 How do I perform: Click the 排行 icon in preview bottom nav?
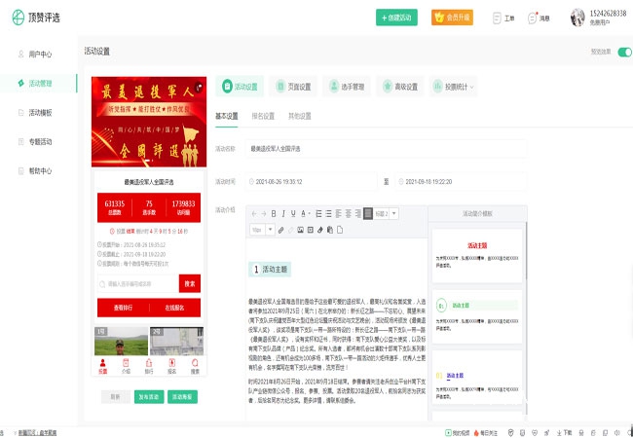click(x=149, y=366)
